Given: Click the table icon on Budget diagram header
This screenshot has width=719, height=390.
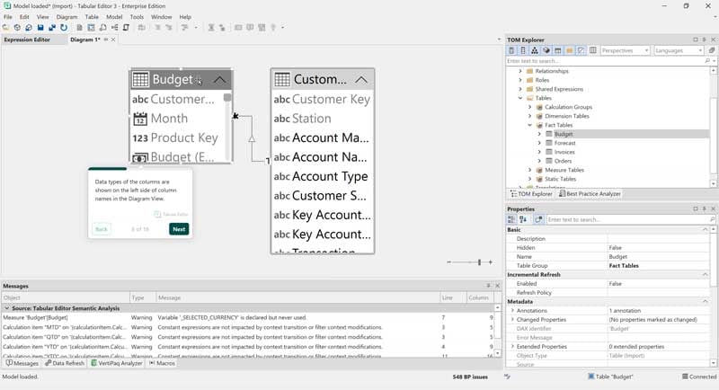Looking at the screenshot, I should pyautogui.click(x=140, y=79).
